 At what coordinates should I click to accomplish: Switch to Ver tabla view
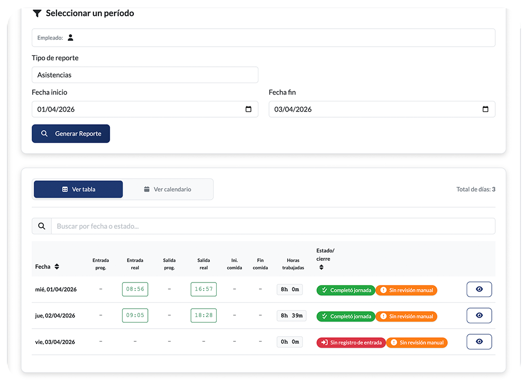[x=78, y=189]
